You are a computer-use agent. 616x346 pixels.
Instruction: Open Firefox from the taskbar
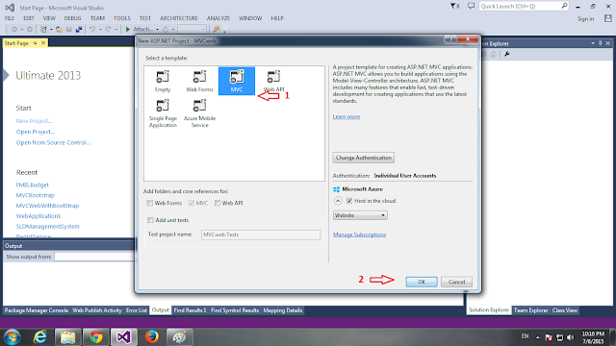pyautogui.click(x=152, y=337)
